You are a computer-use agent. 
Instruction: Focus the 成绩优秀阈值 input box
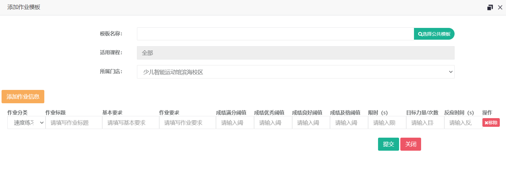[273, 123]
